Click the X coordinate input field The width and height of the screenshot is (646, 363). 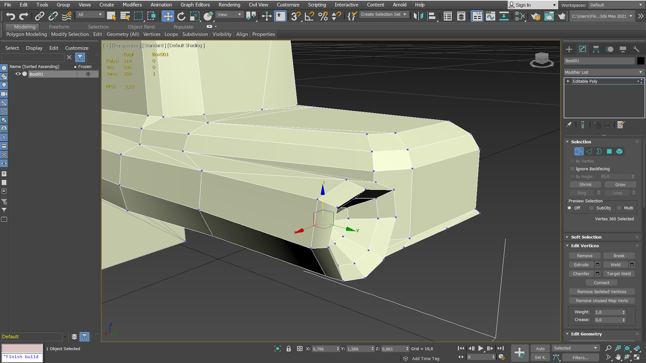(x=324, y=349)
